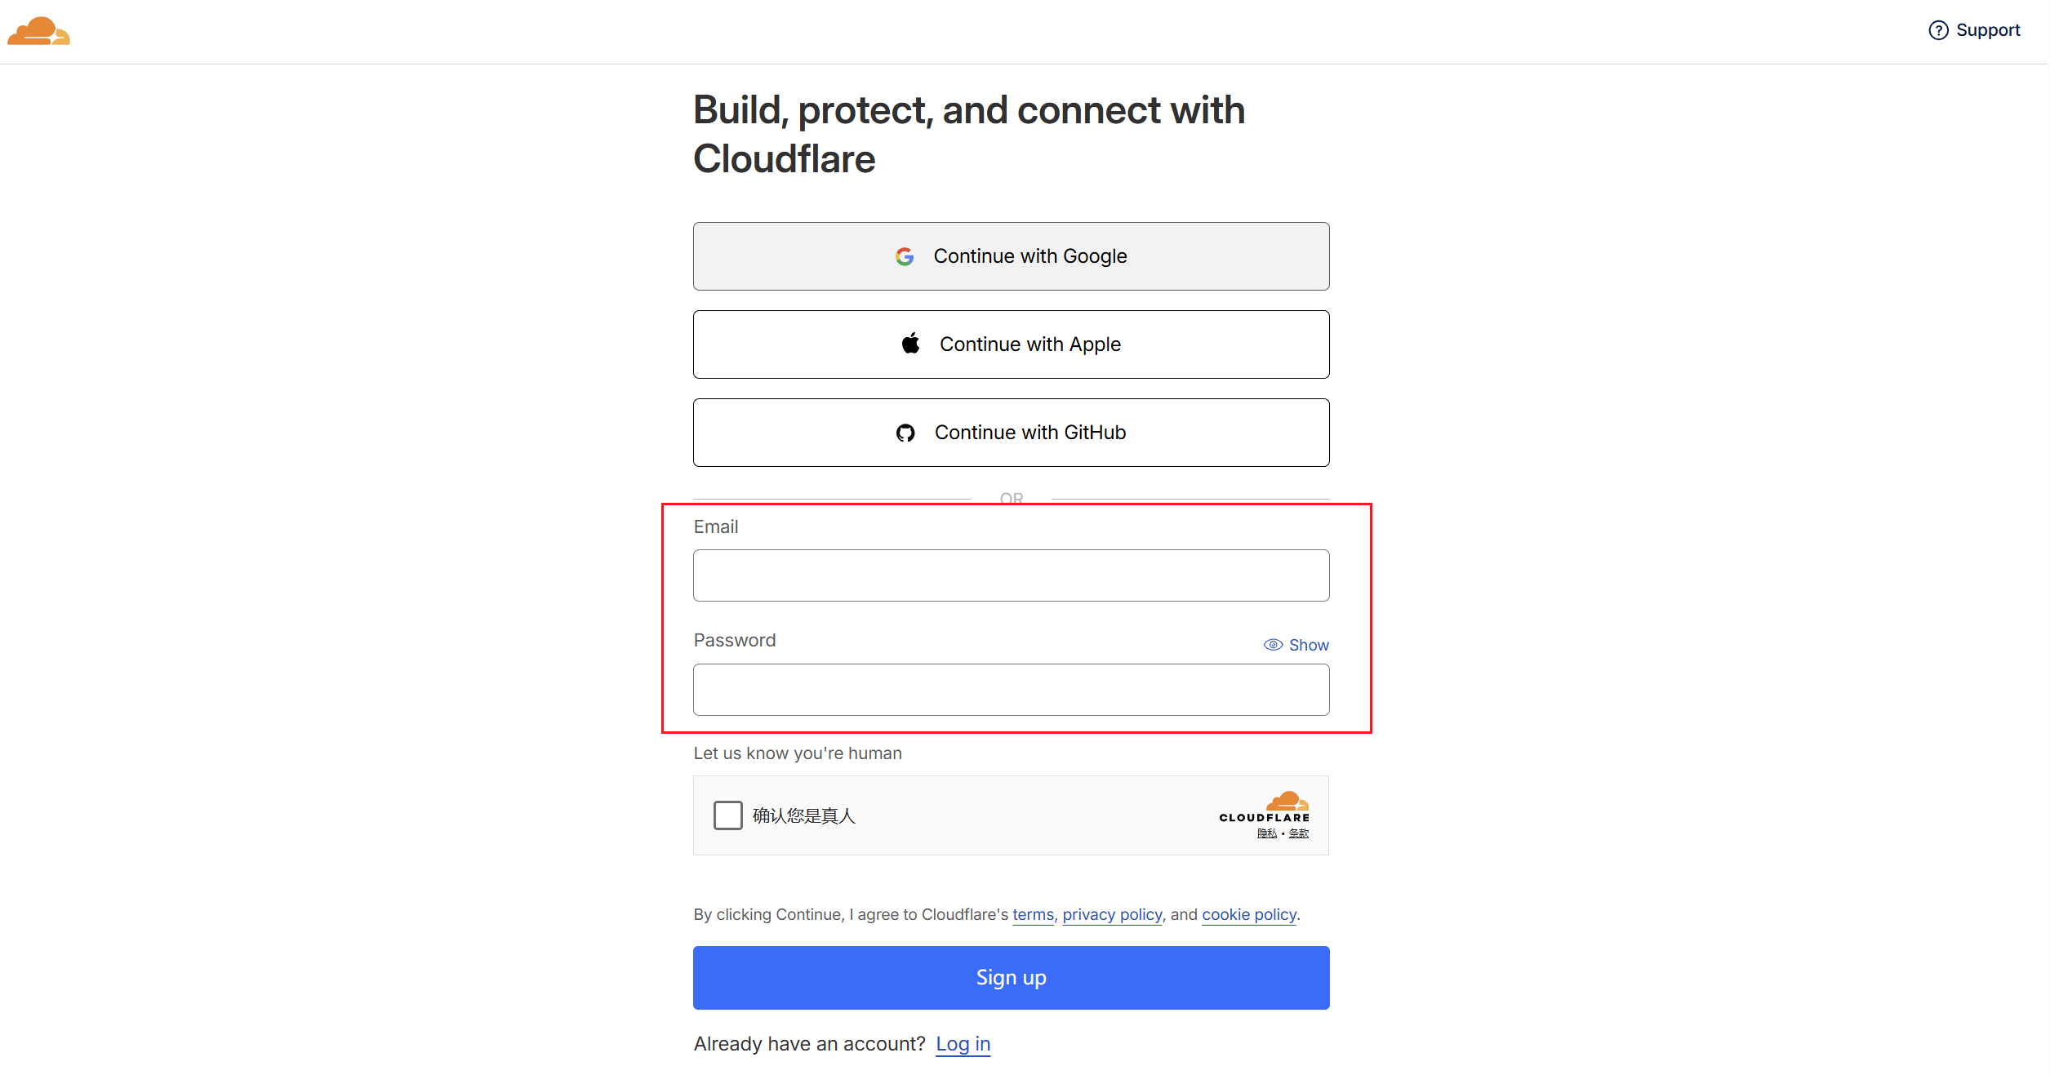The width and height of the screenshot is (2050, 1075).
Task: Check the human verification checkbox
Action: coord(727,815)
